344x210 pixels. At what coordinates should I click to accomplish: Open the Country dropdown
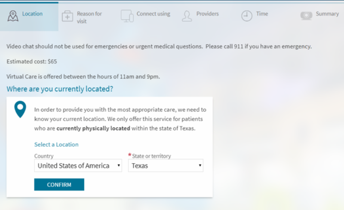(78, 165)
